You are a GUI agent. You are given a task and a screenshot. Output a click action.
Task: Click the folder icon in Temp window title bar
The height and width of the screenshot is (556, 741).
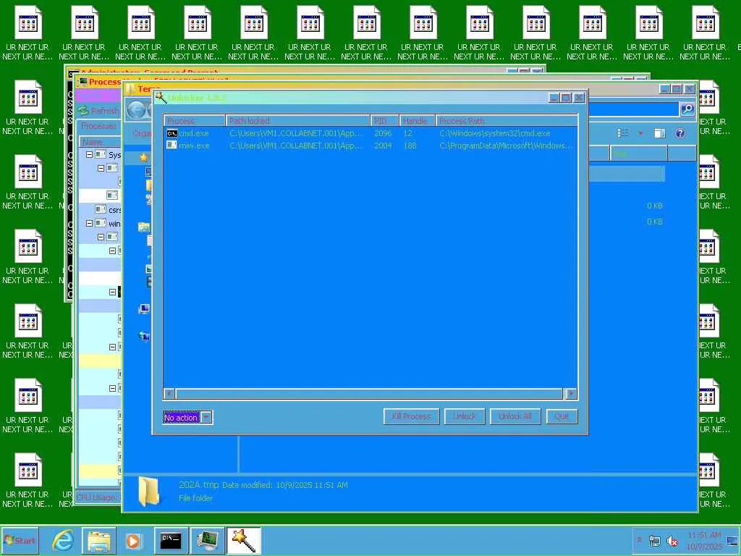[x=131, y=89]
